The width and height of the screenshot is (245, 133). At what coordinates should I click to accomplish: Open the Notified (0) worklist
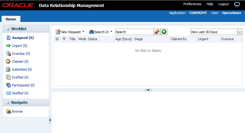tap(20, 93)
